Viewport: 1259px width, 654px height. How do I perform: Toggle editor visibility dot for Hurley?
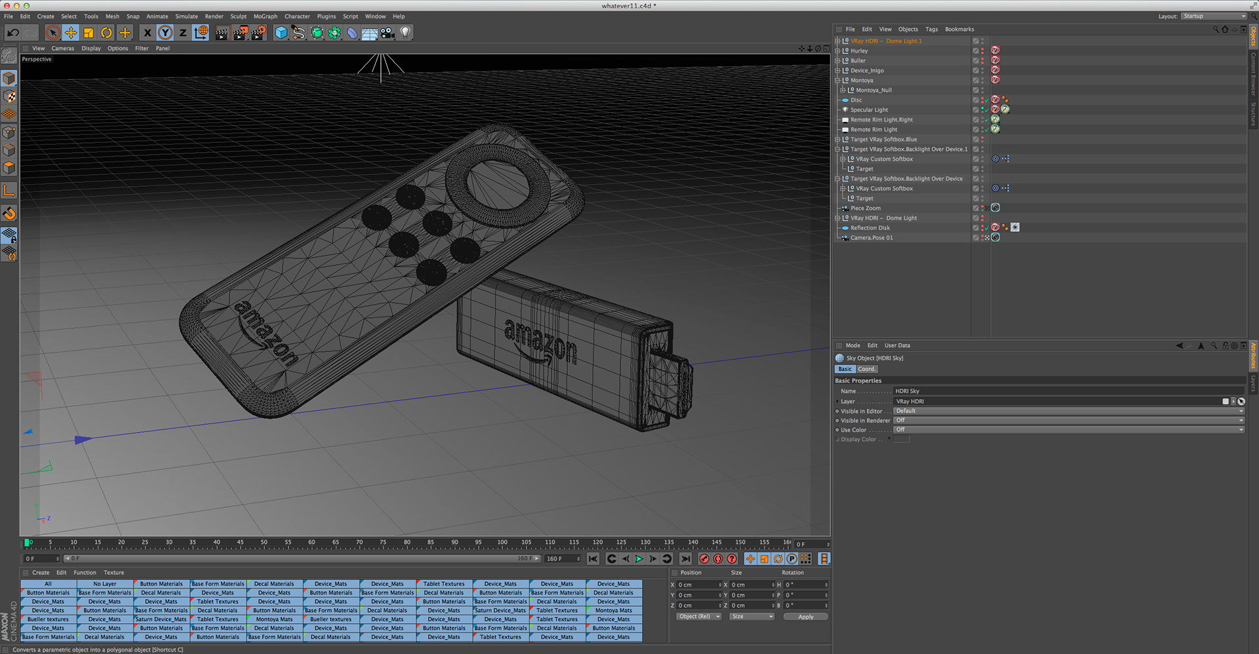click(982, 49)
